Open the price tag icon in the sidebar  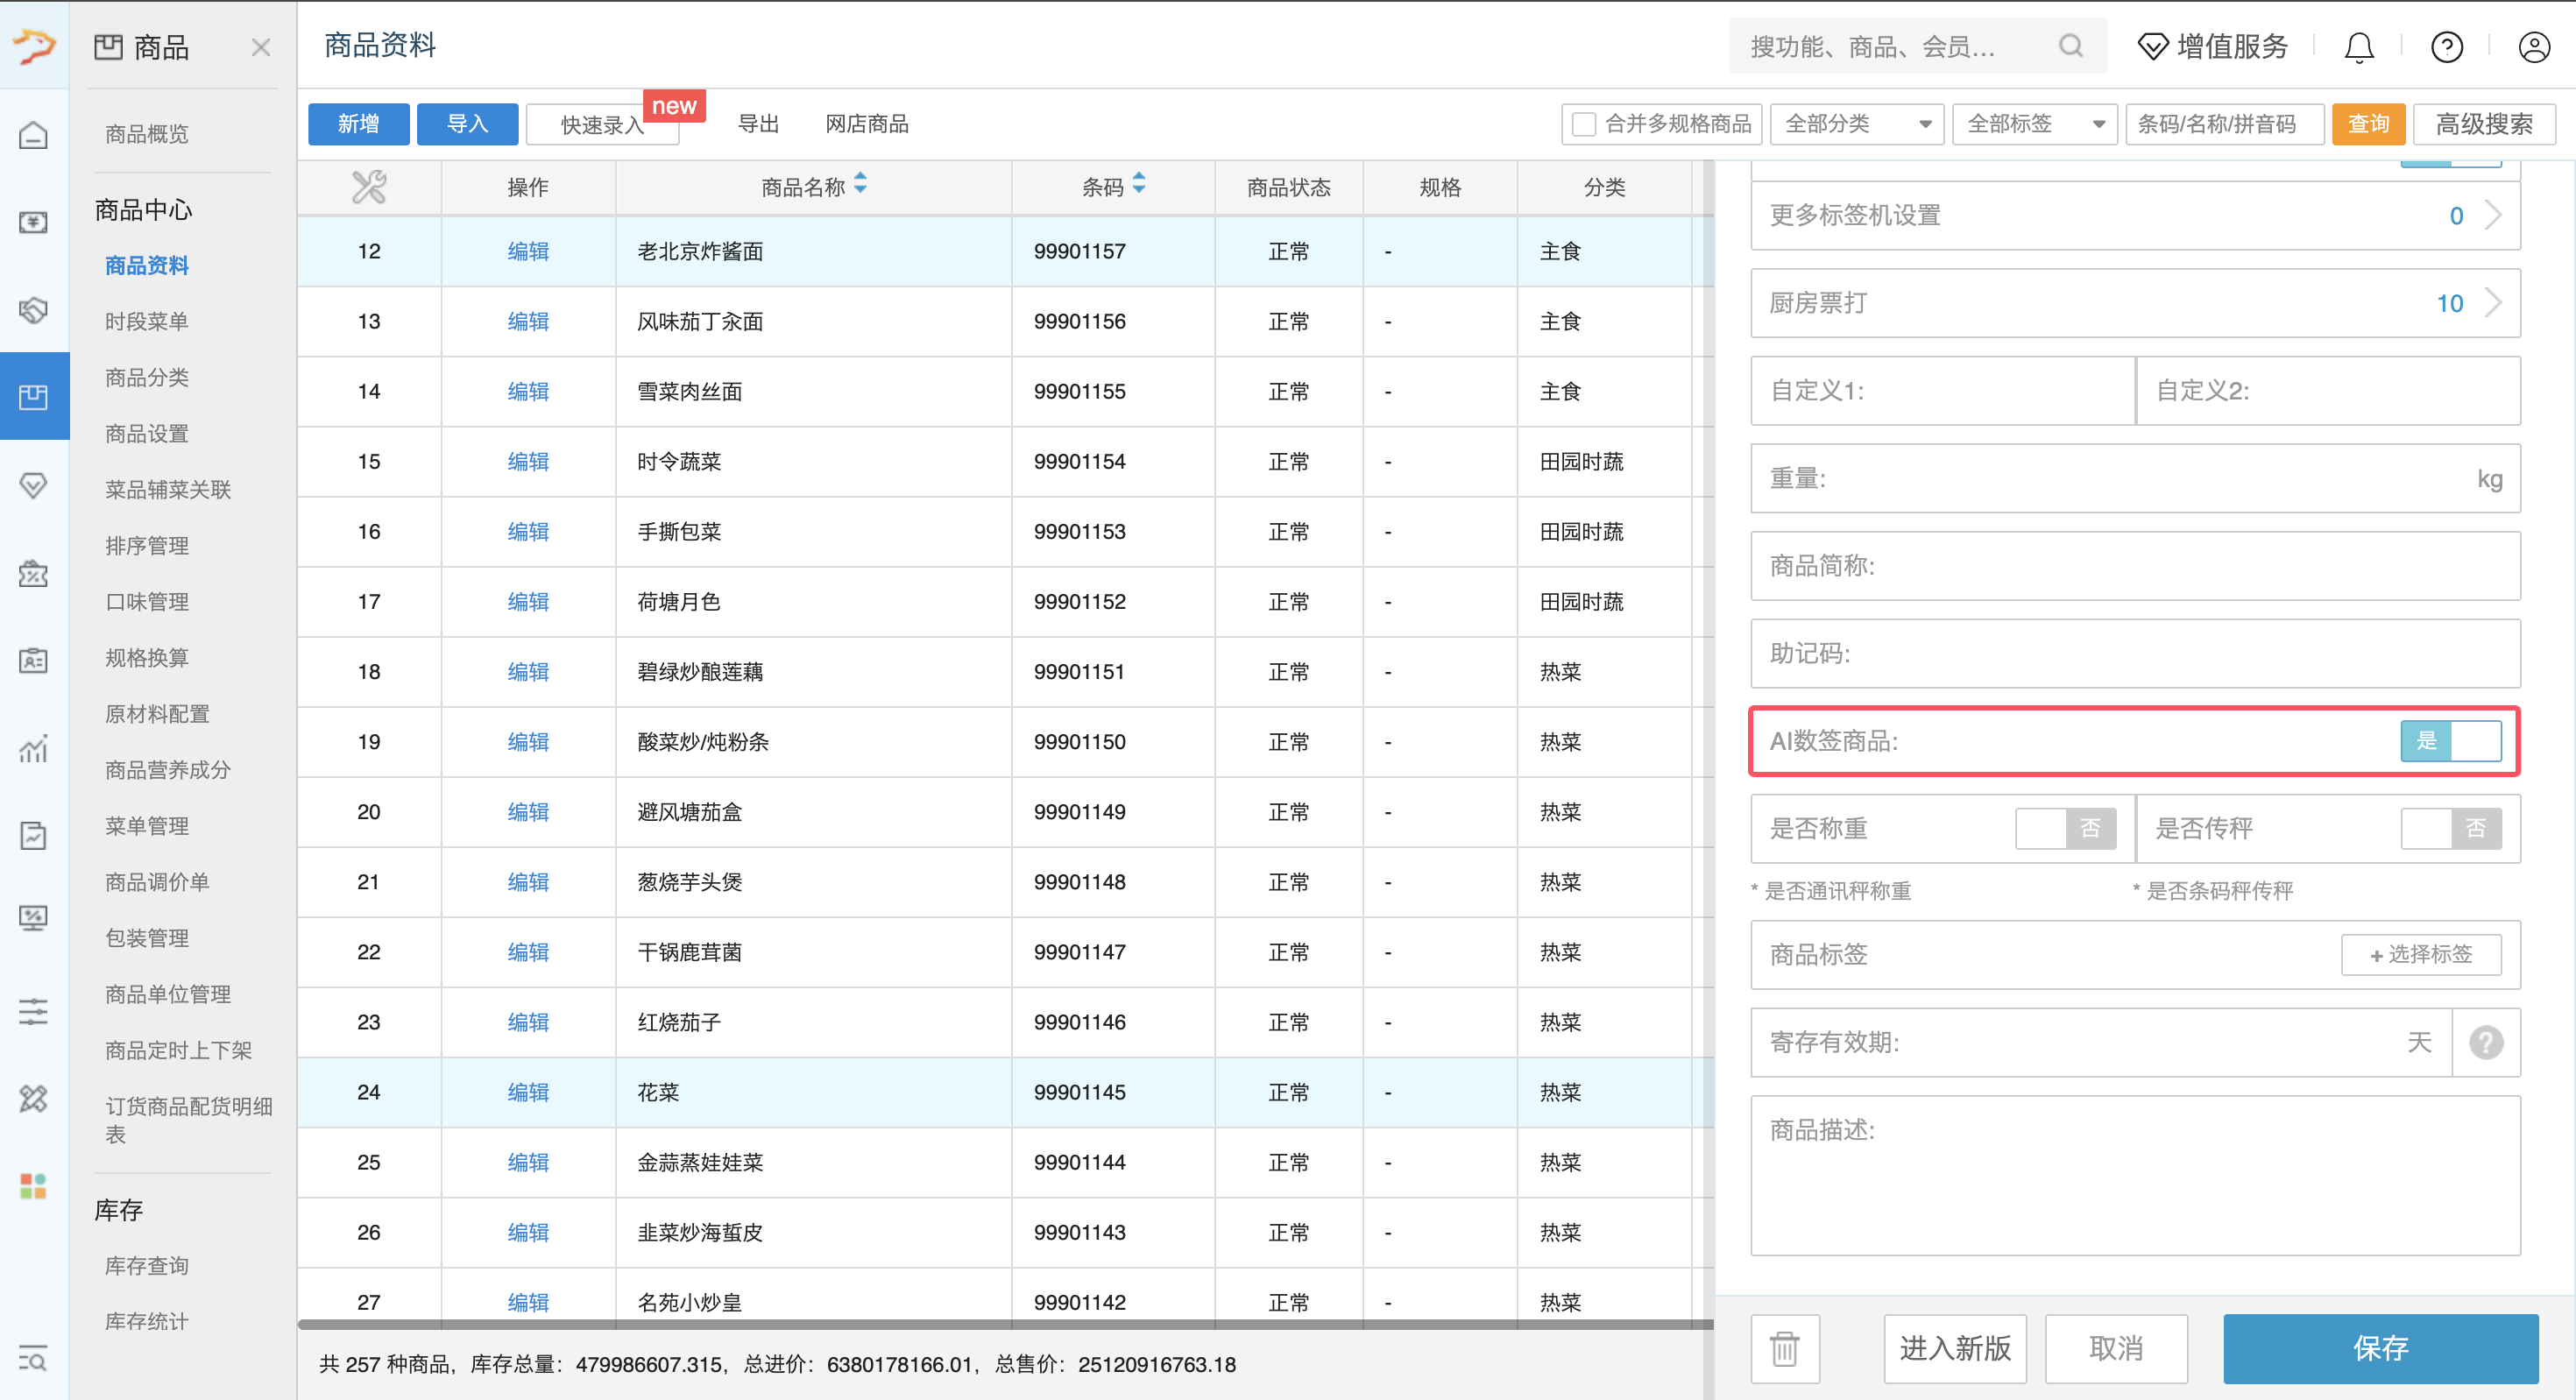[34, 310]
